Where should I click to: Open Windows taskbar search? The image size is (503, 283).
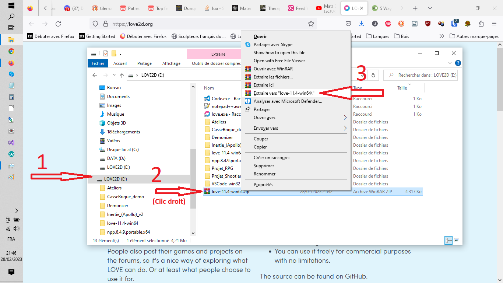coord(11,17)
